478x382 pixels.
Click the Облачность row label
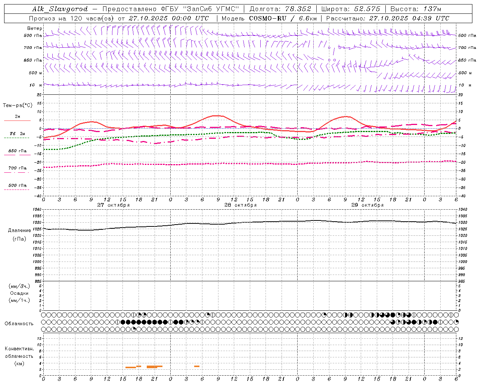point(19,324)
